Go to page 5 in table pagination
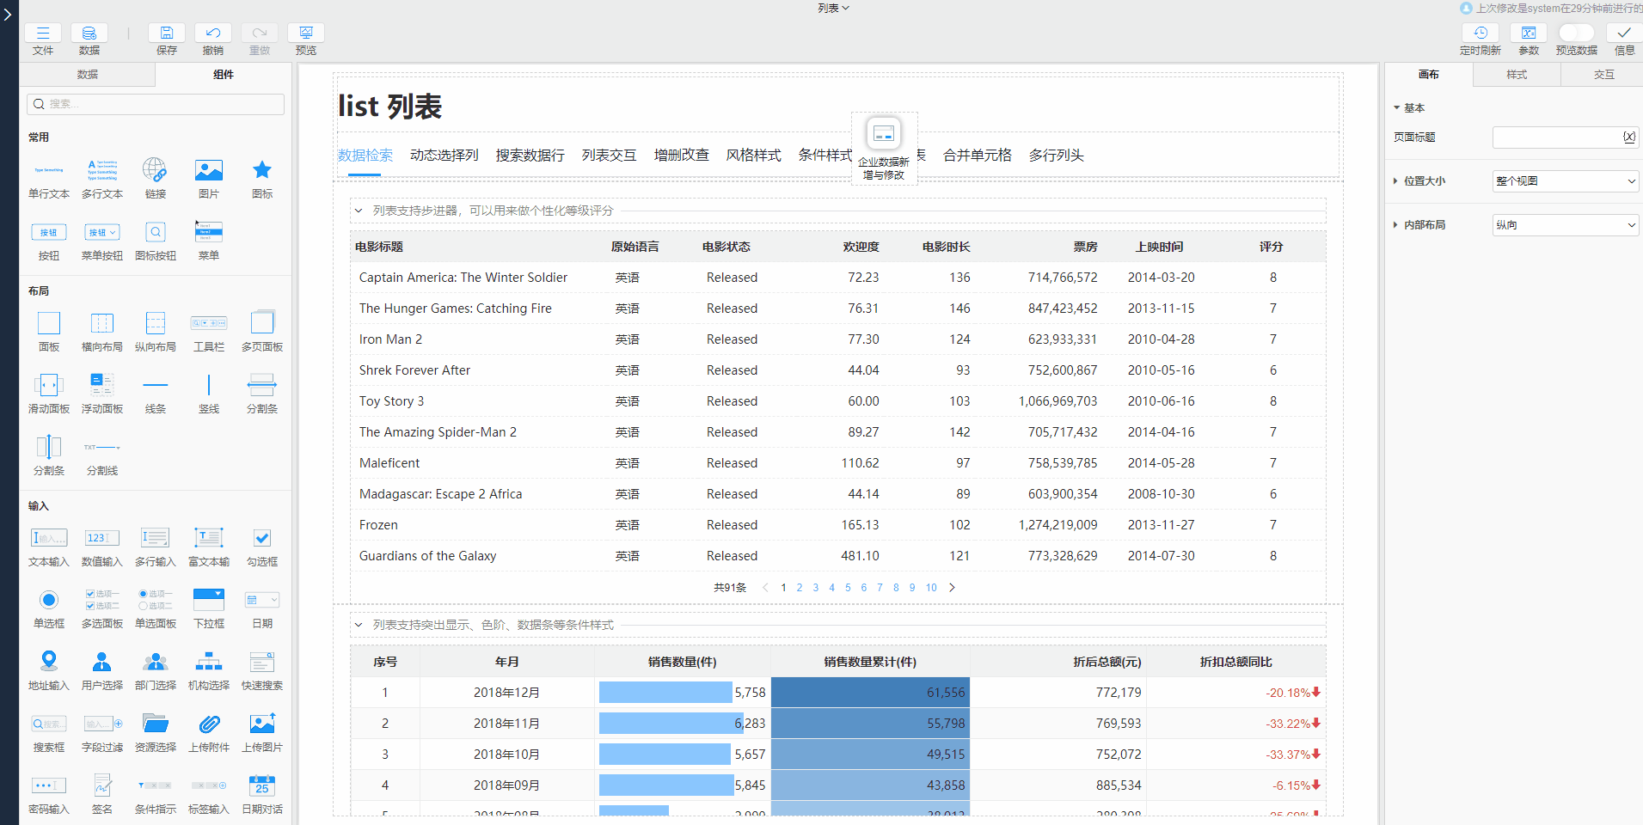Image resolution: width=1643 pixels, height=825 pixels. [848, 588]
